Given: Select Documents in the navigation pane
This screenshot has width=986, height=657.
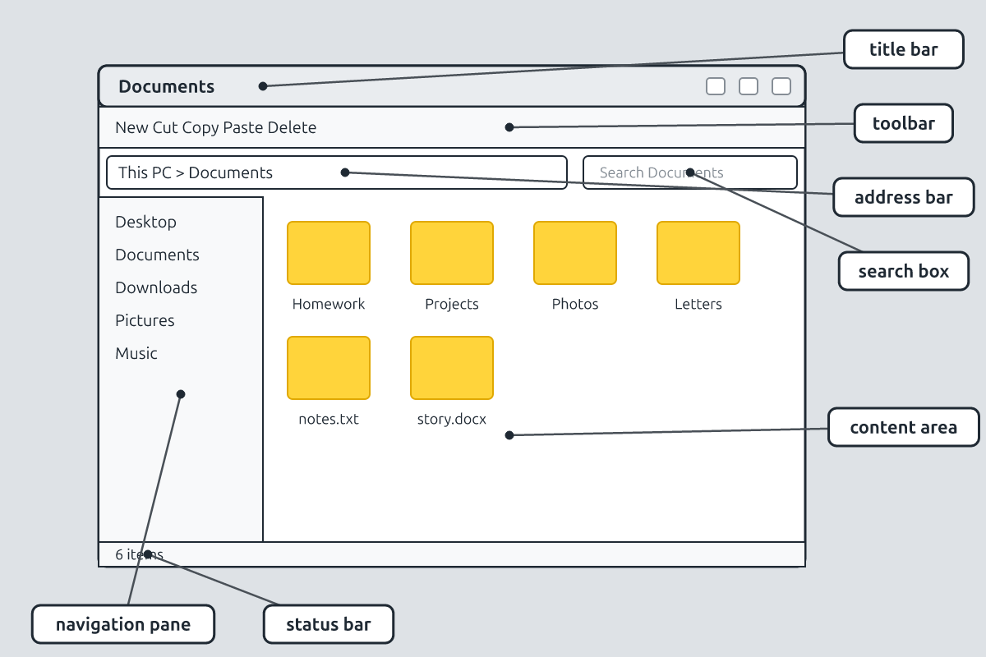Looking at the screenshot, I should click(157, 255).
